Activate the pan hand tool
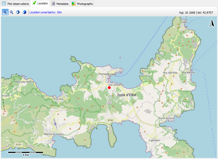The image size is (218, 159). tap(18, 12)
